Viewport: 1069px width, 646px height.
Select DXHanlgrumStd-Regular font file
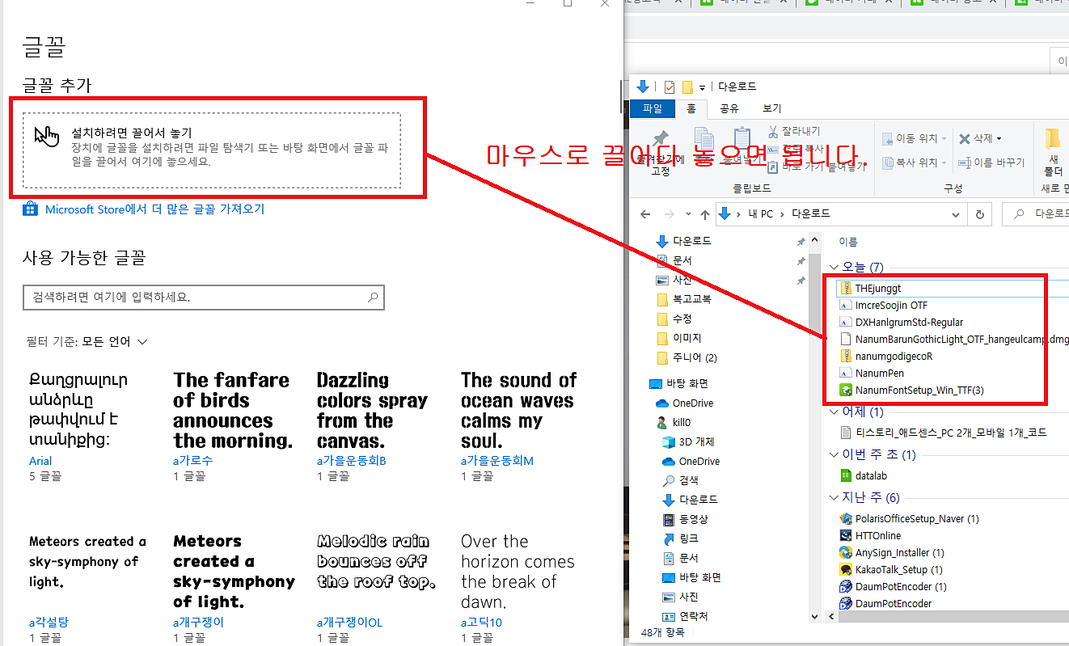(902, 322)
